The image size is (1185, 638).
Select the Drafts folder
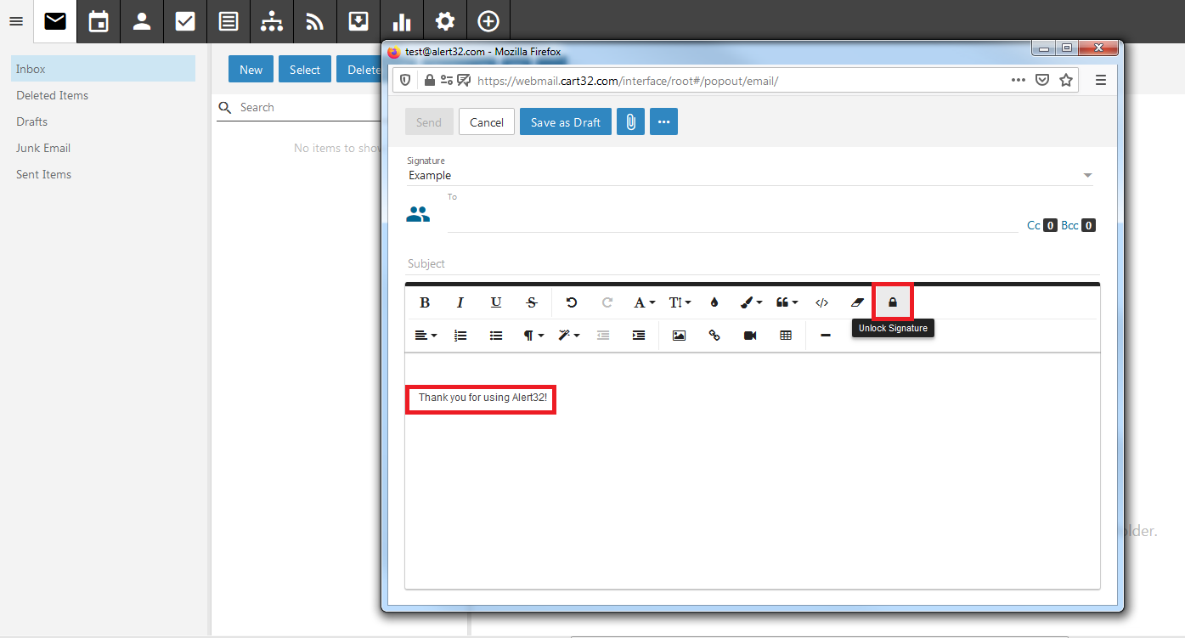click(x=32, y=121)
